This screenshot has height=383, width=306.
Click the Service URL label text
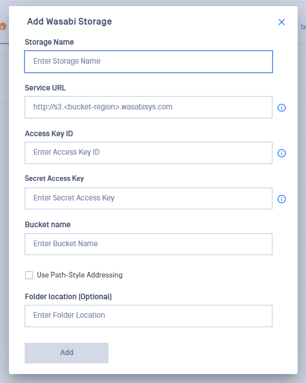pyautogui.click(x=45, y=88)
